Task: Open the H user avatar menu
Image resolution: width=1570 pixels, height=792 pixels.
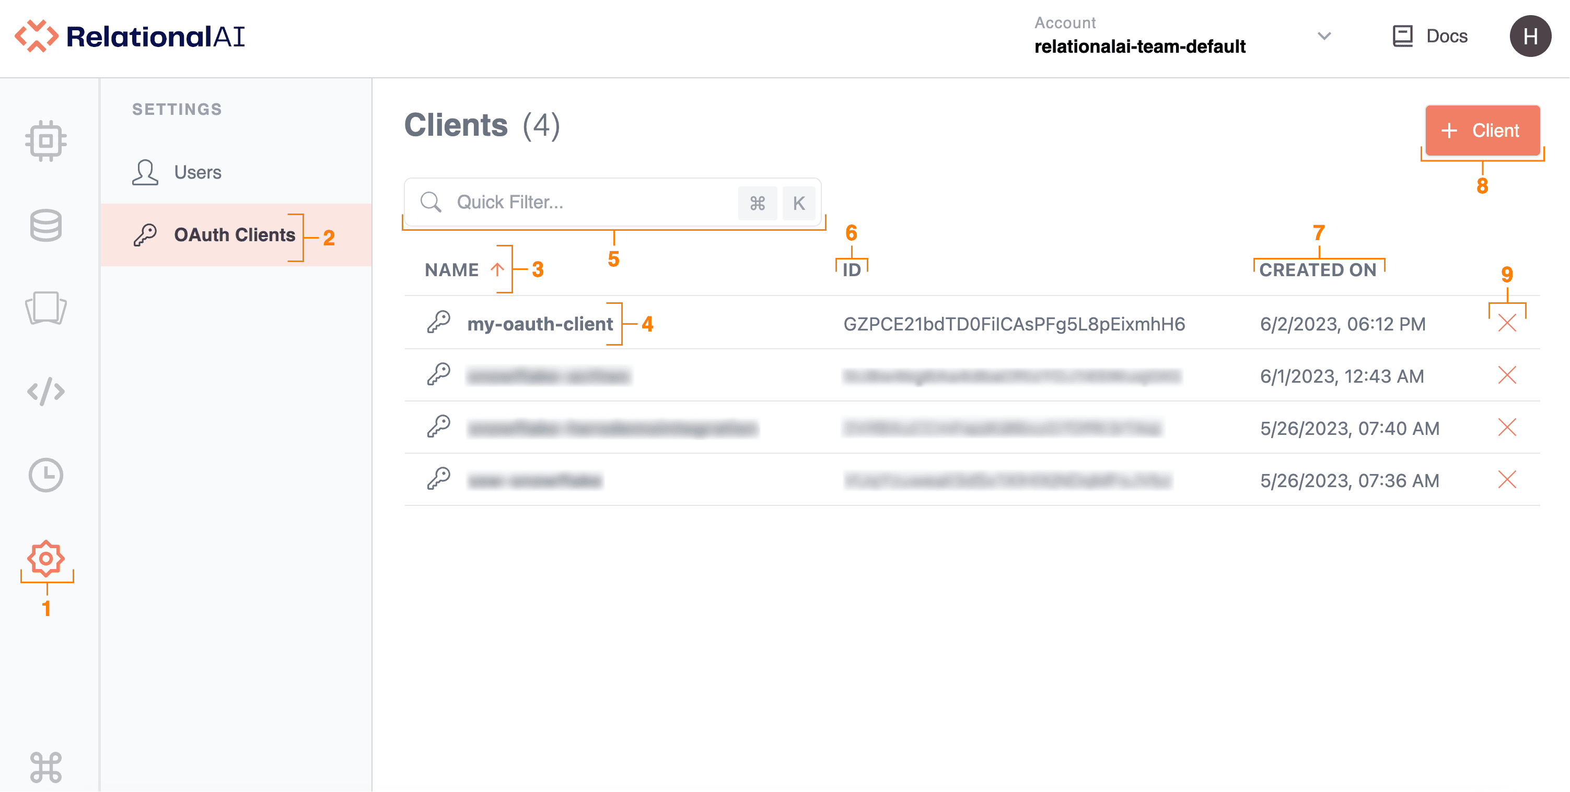Action: click(1530, 36)
